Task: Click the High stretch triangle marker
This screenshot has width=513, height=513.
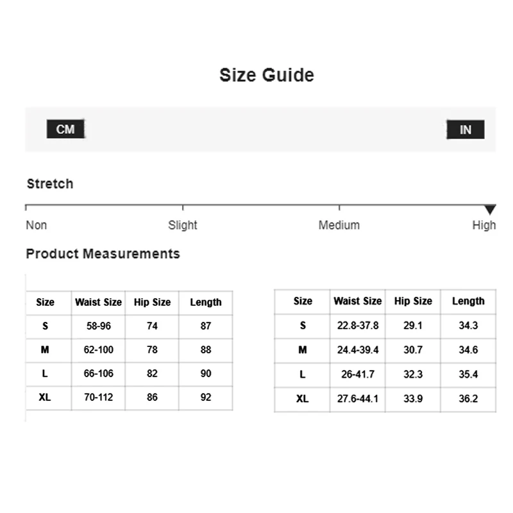Action: pyautogui.click(x=490, y=210)
